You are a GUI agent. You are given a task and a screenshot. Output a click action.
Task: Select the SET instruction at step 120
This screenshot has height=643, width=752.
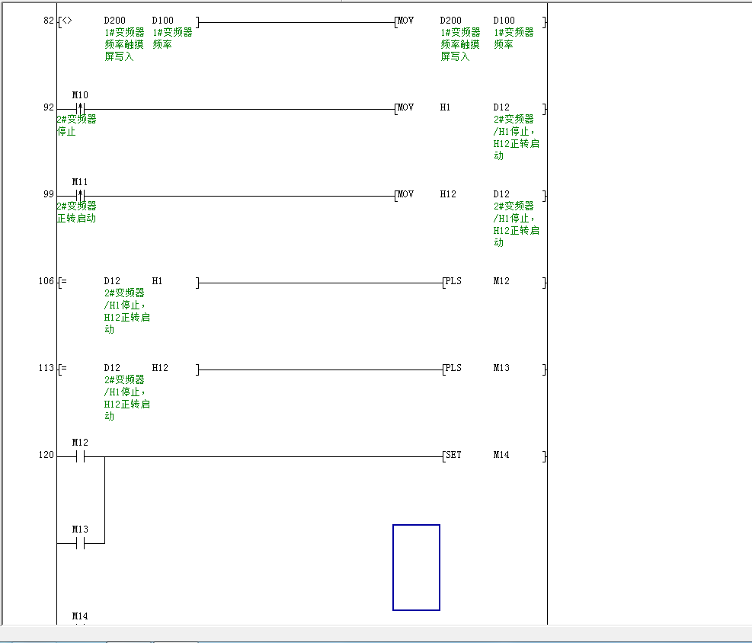coord(453,455)
